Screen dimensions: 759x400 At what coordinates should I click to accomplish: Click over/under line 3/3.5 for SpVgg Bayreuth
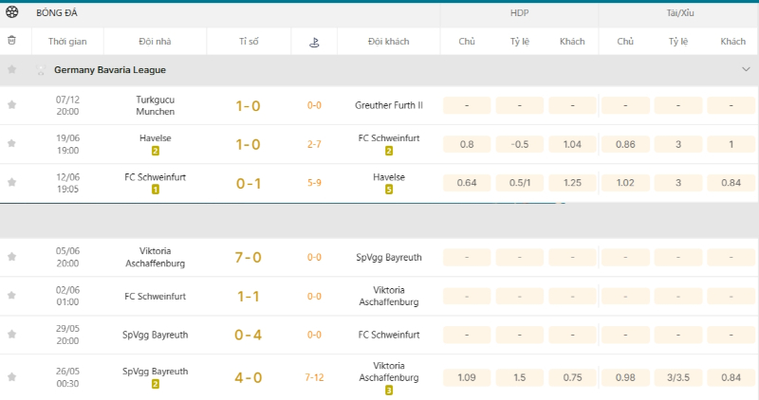point(677,378)
